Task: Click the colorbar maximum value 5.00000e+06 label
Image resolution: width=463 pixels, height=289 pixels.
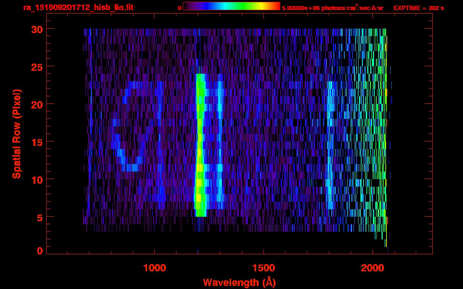Action: coord(332,8)
